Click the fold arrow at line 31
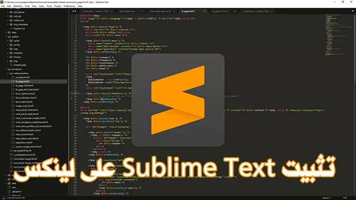The height and width of the screenshot is (200, 356). (x=72, y=99)
